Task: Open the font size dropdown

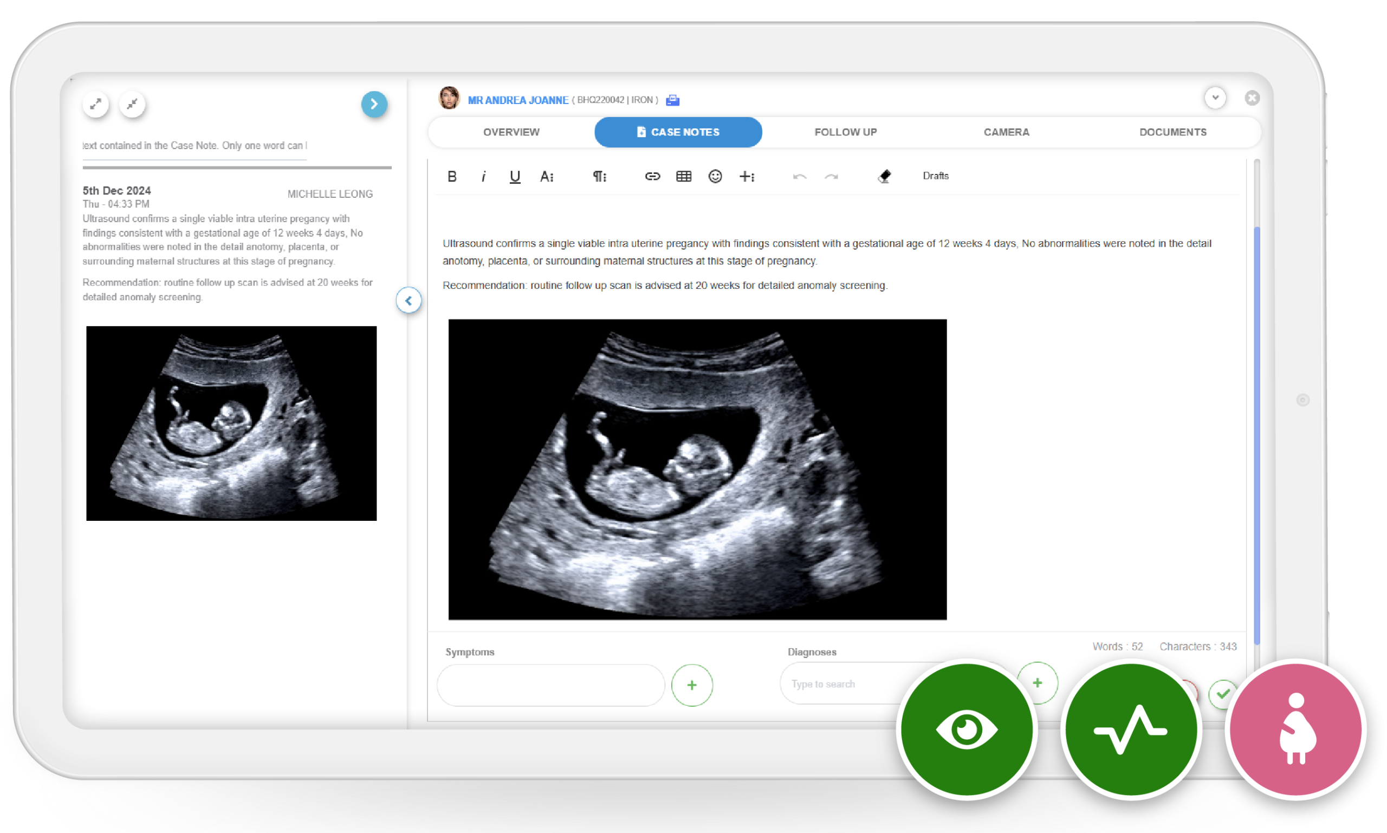Action: (x=547, y=176)
